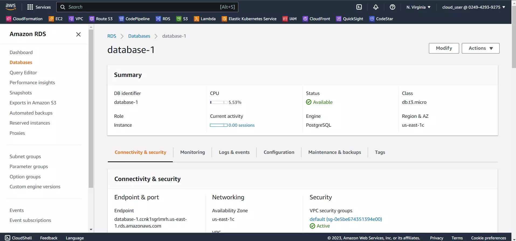The height and width of the screenshot is (241, 516).
Task: Open Custom engine versions
Action: click(35, 187)
